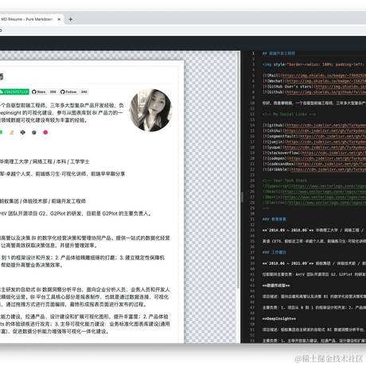Click the '<!-- My Social Links -->' comment line
The width and height of the screenshot is (366, 366).
[289, 115]
